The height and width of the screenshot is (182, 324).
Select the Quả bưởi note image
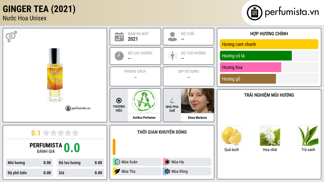[x=232, y=136]
